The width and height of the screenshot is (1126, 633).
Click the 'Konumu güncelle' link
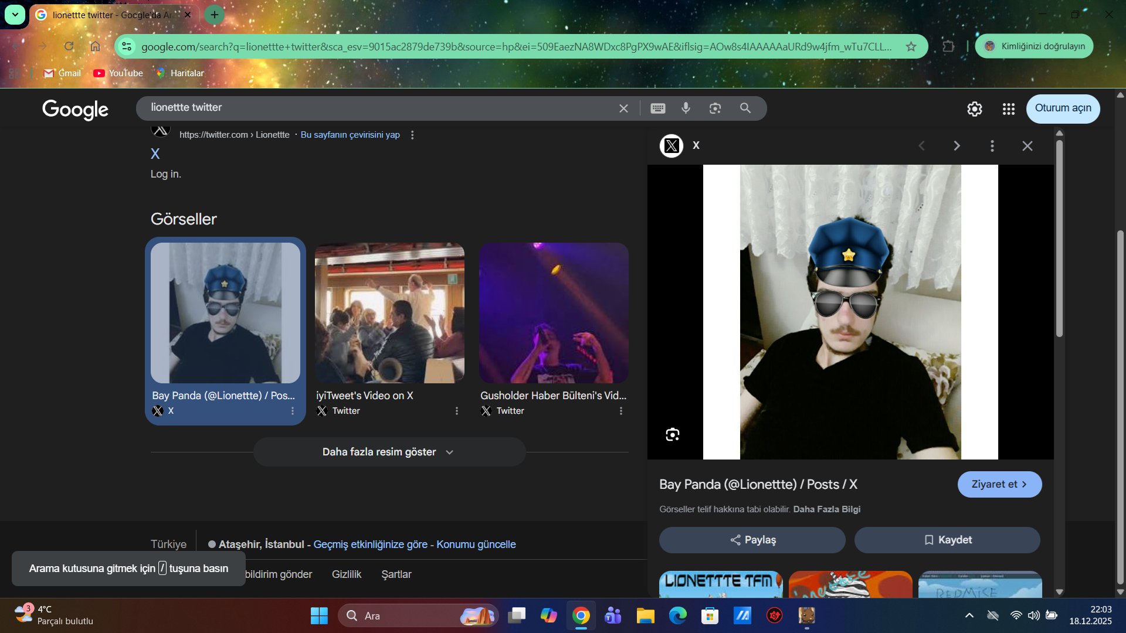(476, 544)
